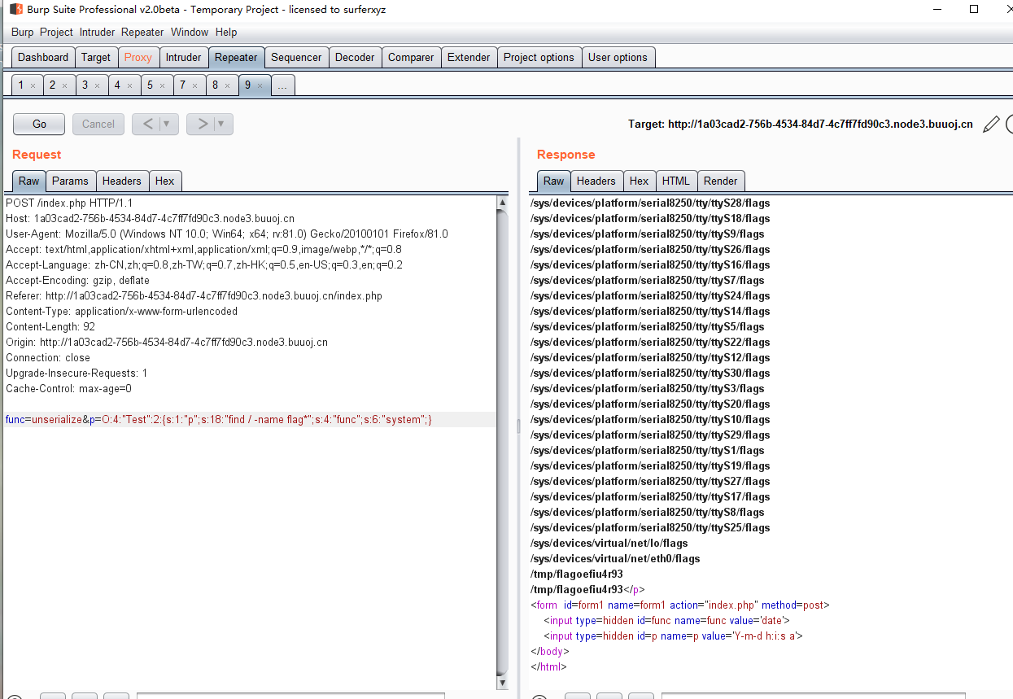Select Repeater request tab 5
Image resolution: width=1013 pixels, height=699 pixels.
pyautogui.click(x=150, y=85)
